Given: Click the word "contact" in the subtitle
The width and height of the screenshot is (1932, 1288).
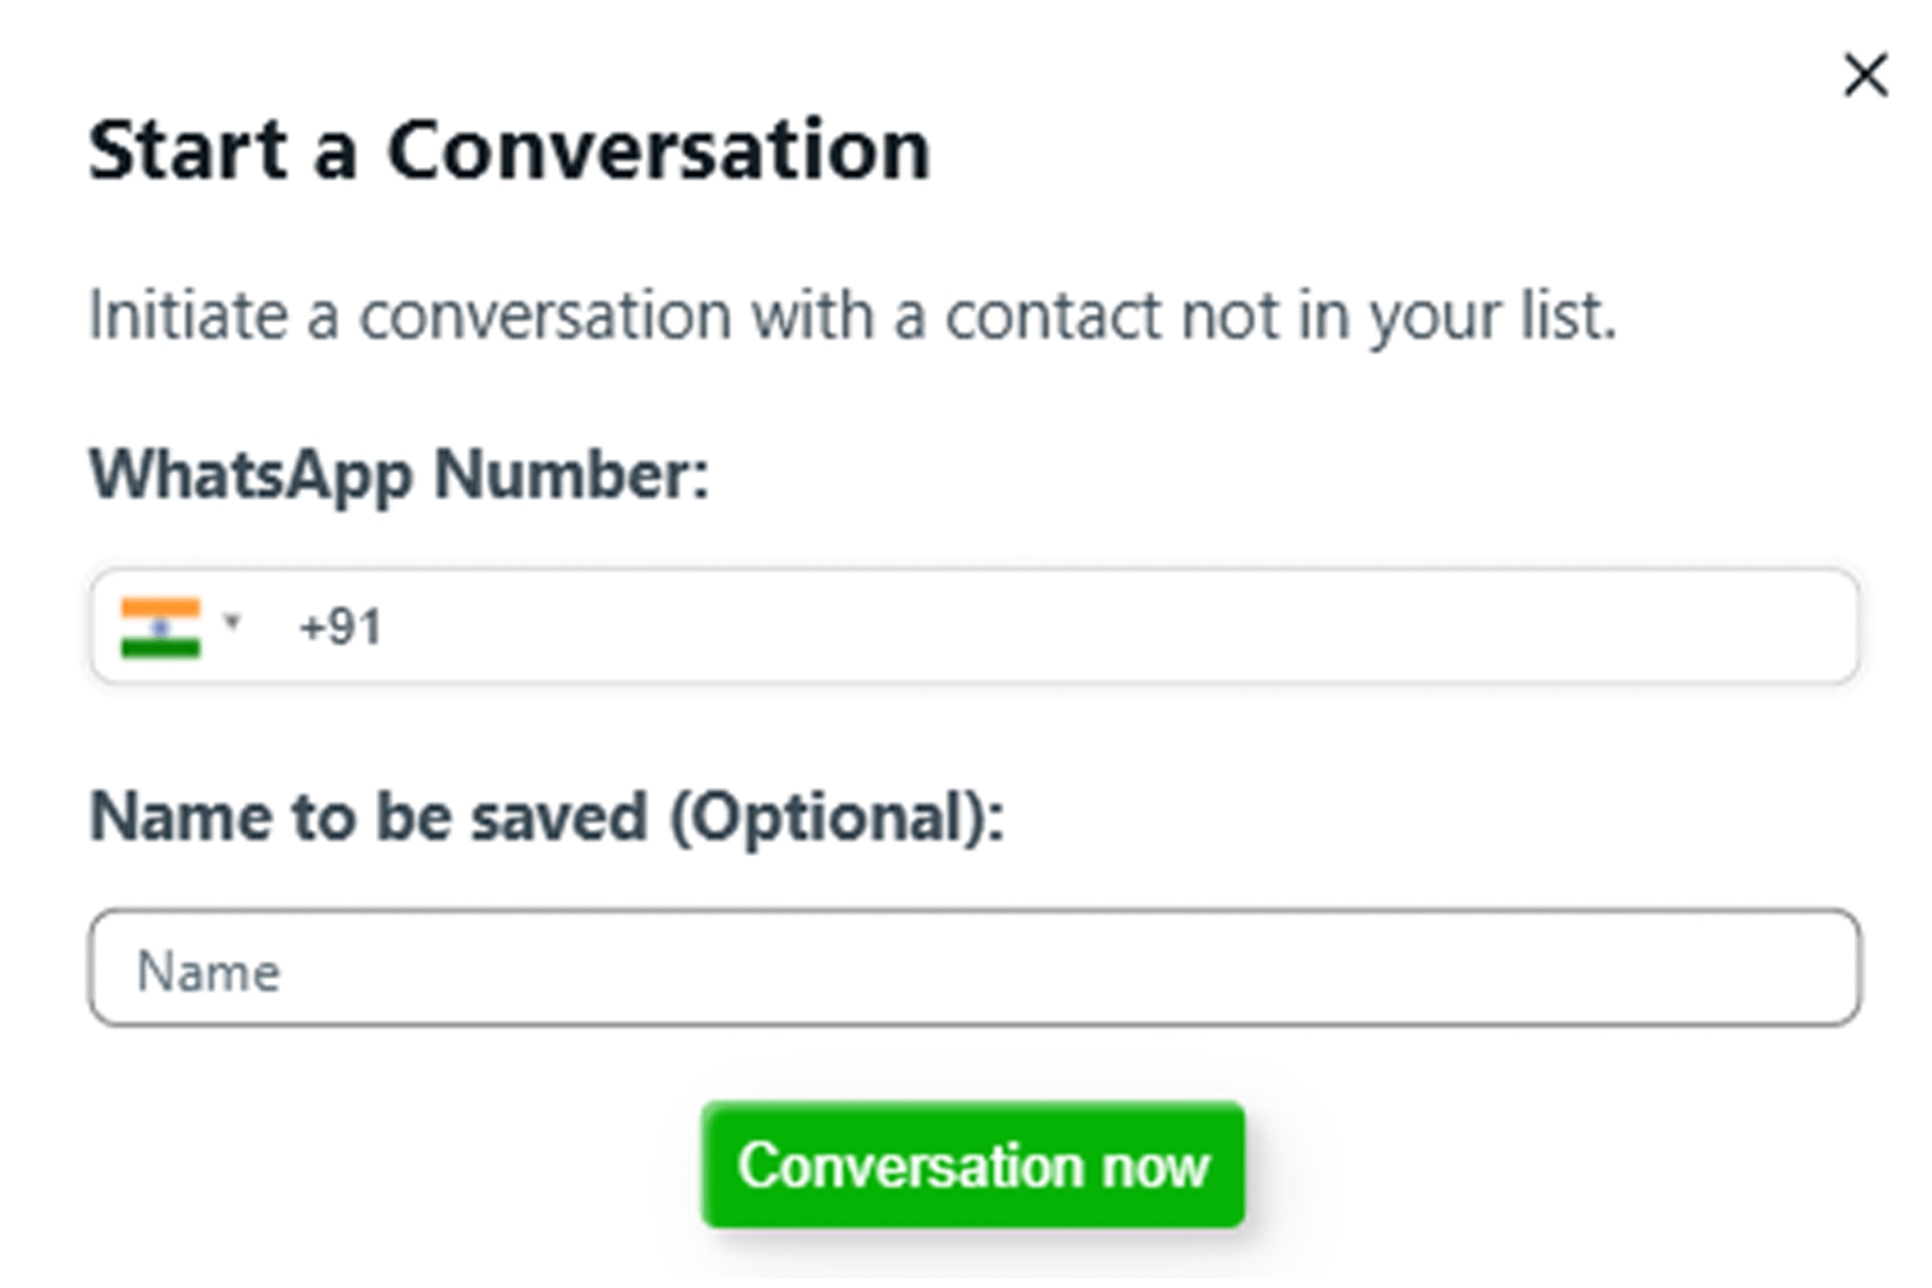Looking at the screenshot, I should point(1052,315).
